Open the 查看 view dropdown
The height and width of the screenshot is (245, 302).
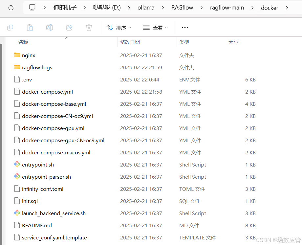point(155,28)
